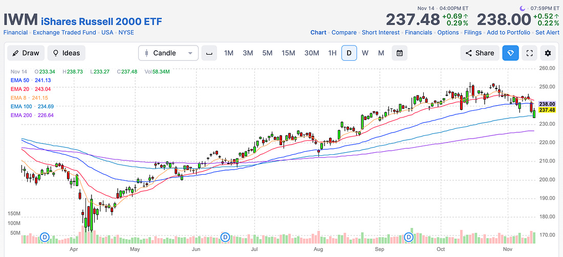Click the Share button
563x257 pixels.
click(480, 53)
